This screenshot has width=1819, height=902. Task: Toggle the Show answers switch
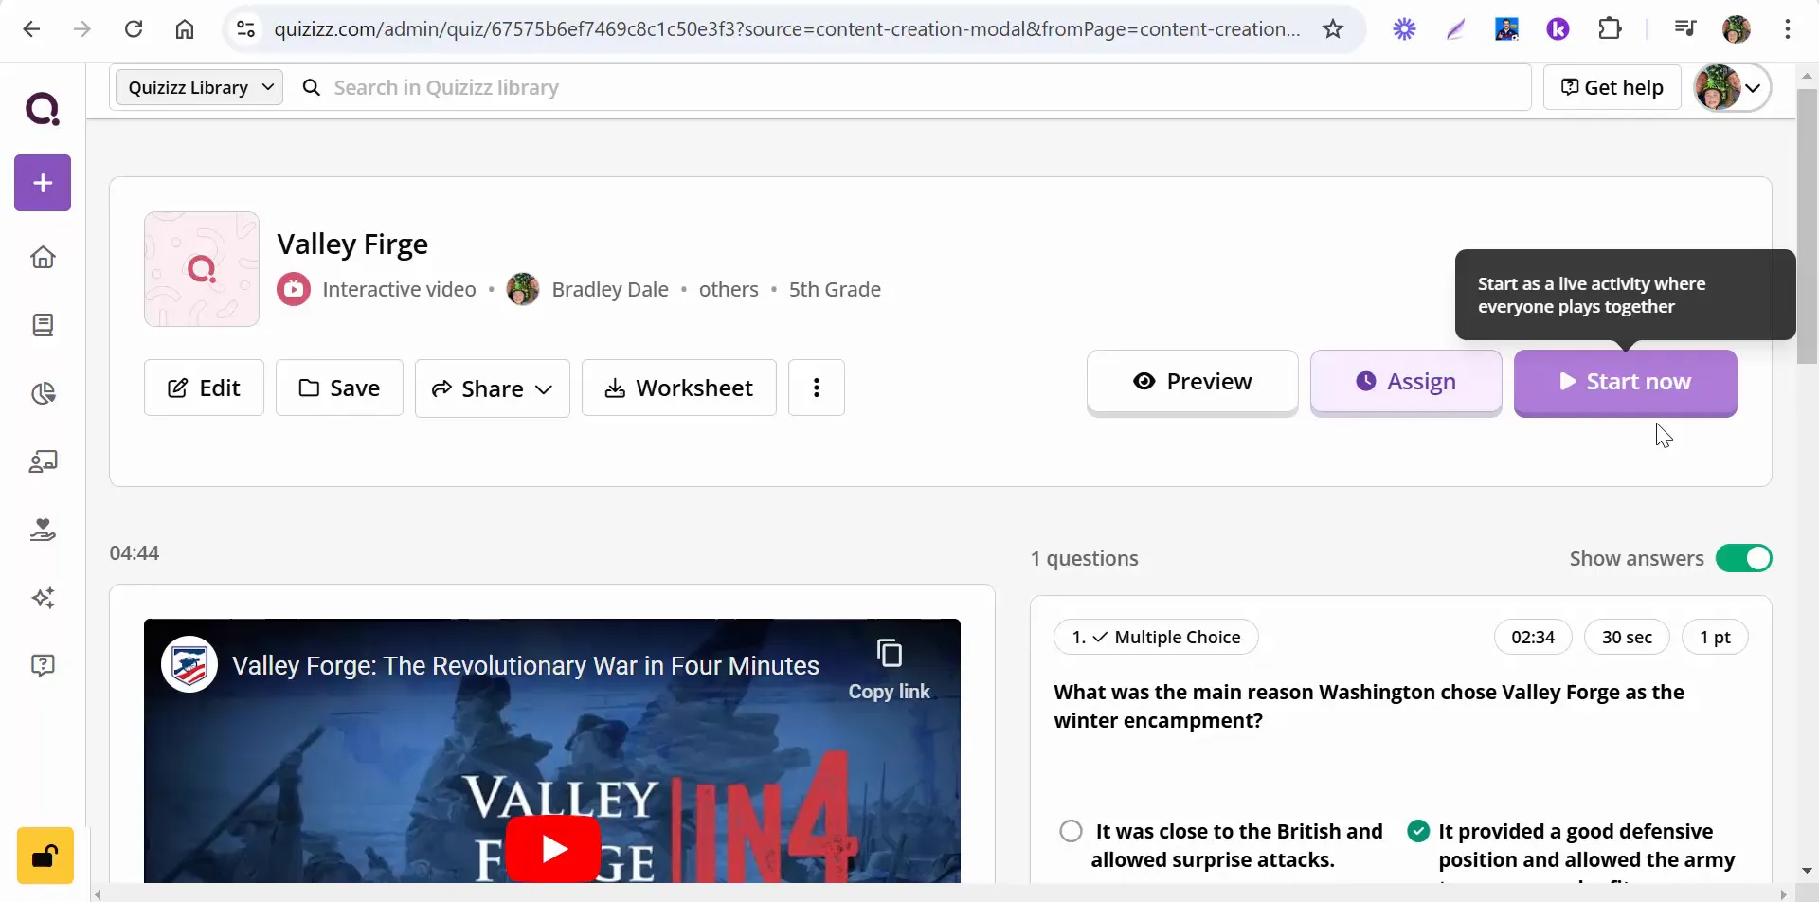[1744, 558]
